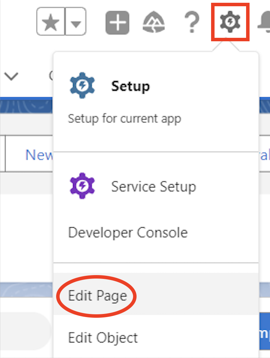Open the notifications bell icon

coord(267,22)
